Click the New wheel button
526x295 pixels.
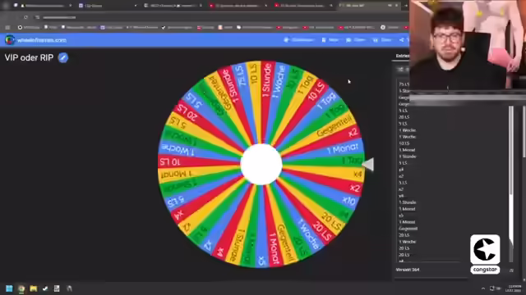pyautogui.click(x=330, y=40)
